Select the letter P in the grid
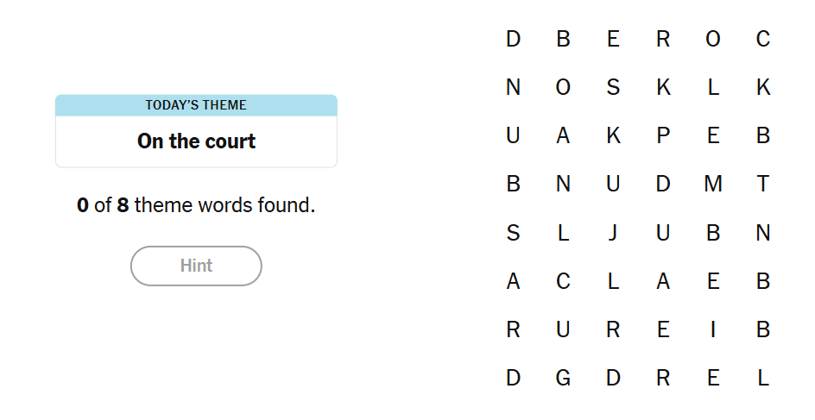Screen dimensions: 815x420 pos(663,135)
